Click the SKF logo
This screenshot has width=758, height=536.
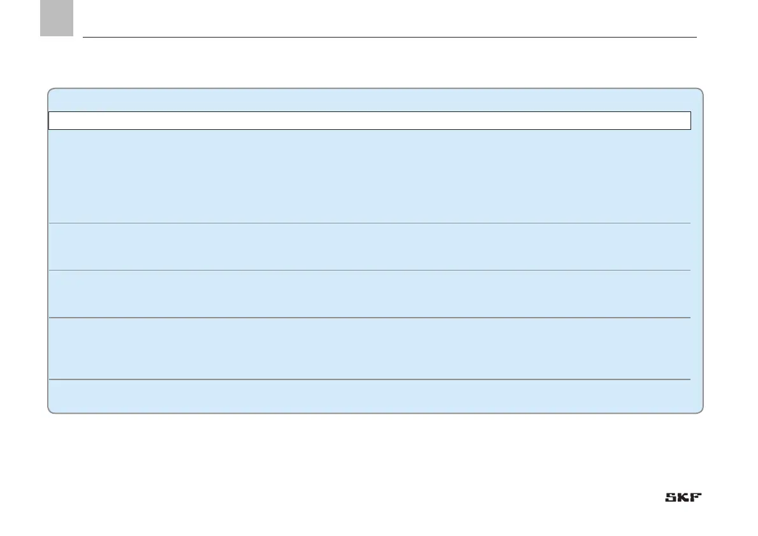[683, 497]
